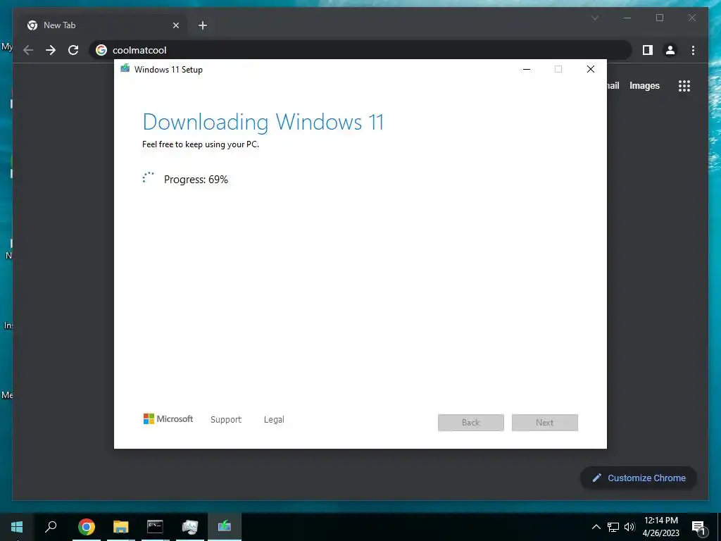Viewport: 721px width, 541px height.
Task: Click the Back button in Setup
Action: pos(471,423)
